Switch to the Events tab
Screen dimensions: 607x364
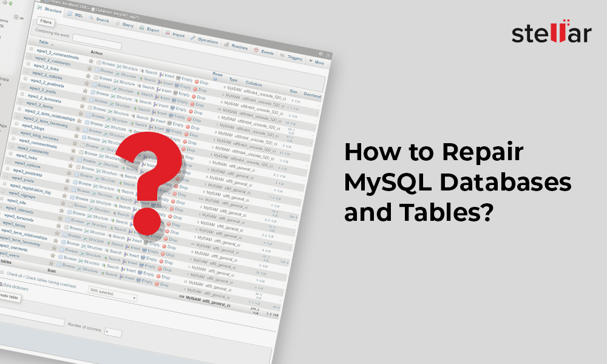(x=263, y=52)
